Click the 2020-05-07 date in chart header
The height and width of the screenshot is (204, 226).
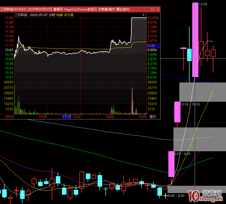[x=39, y=15]
